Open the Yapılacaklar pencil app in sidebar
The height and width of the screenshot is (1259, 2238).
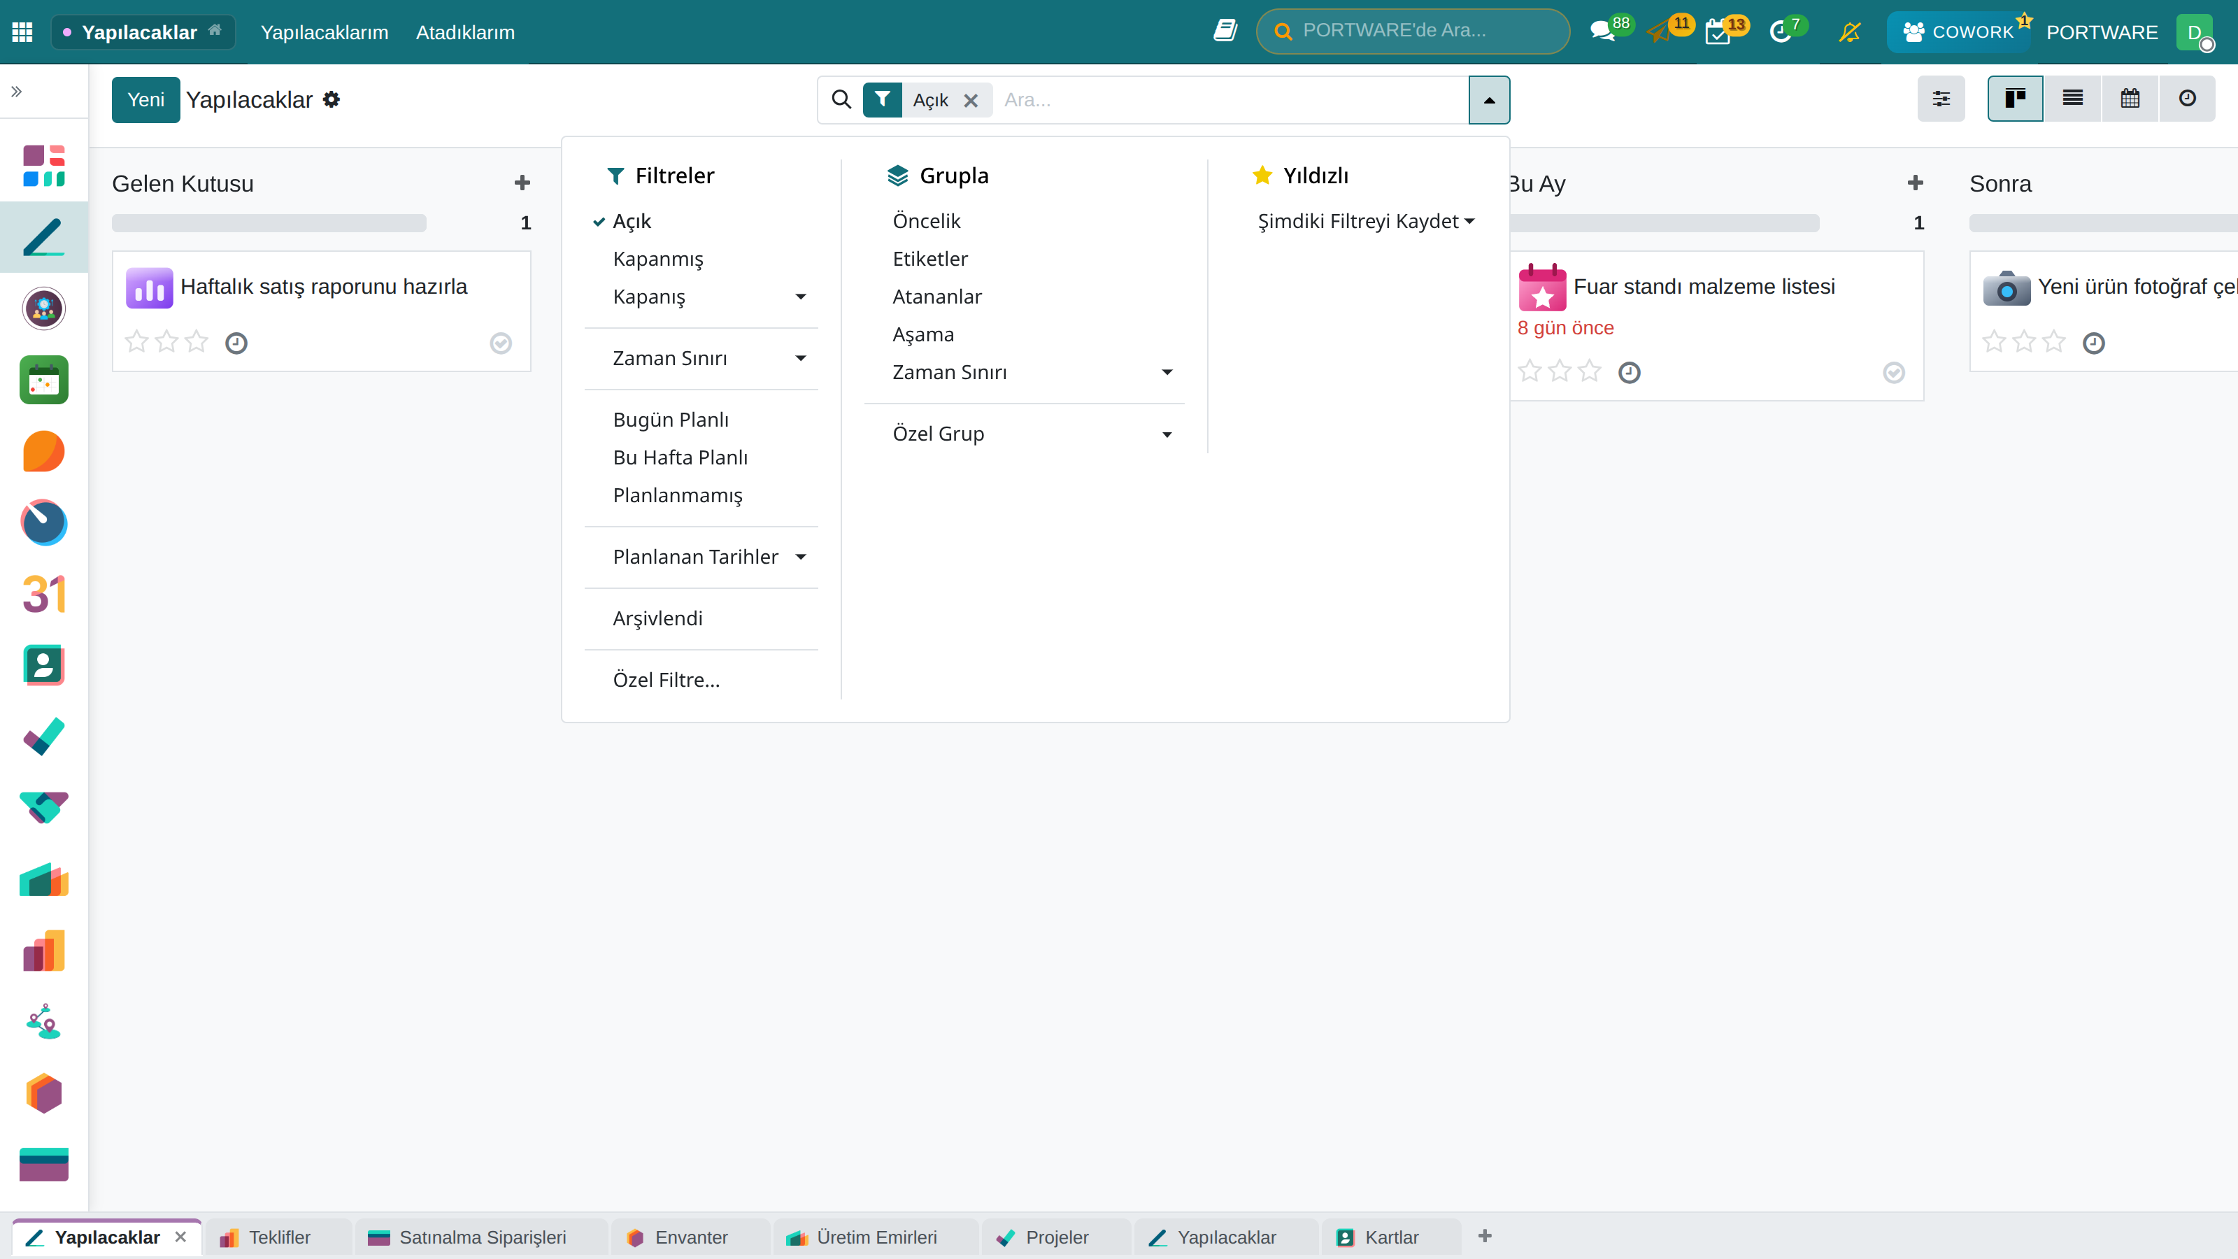(x=43, y=237)
